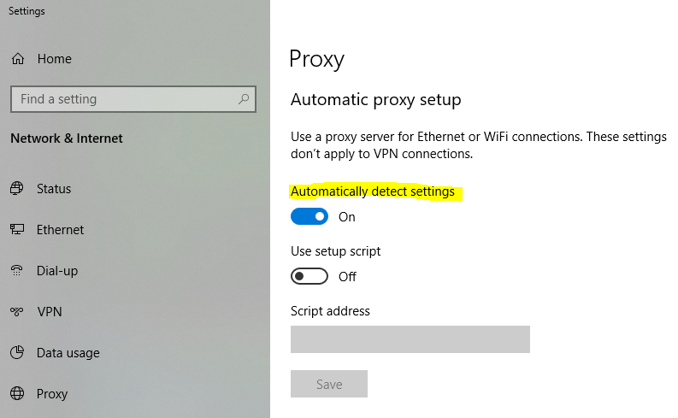Turn off Automatically detect settings toggle
This screenshot has width=678, height=418.
[310, 217]
